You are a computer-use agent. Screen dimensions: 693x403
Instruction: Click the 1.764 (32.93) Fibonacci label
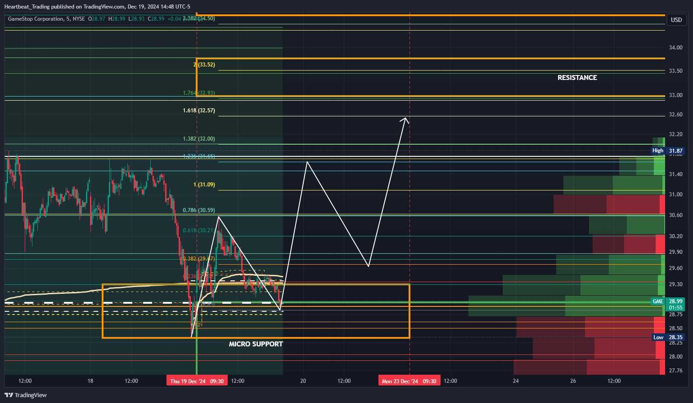coord(199,93)
